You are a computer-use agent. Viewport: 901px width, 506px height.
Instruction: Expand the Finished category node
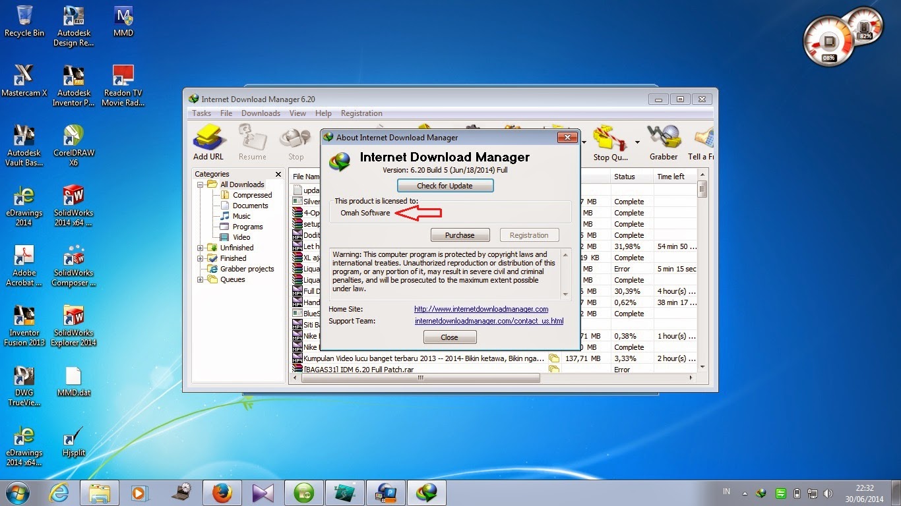pos(201,258)
